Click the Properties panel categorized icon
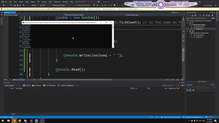Screen dimensions: 219x123 coord(187,90)
